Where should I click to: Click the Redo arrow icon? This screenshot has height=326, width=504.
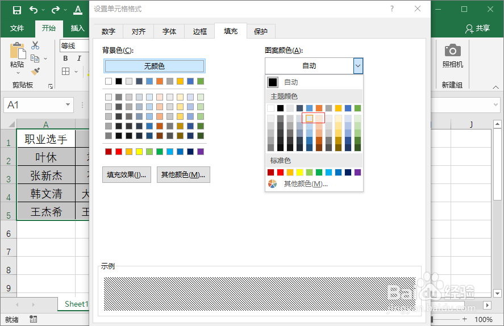tap(55, 10)
